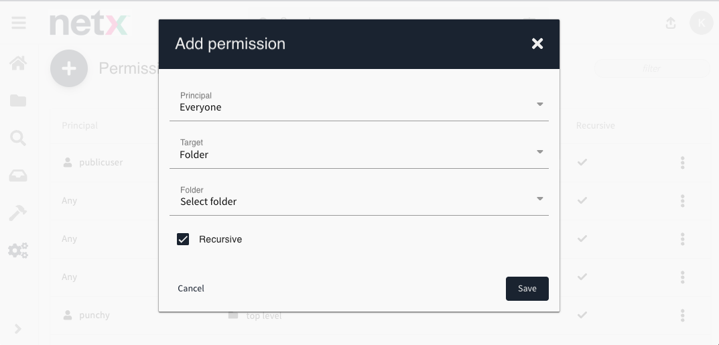Open the user avatar K menu
The height and width of the screenshot is (345, 719).
[x=701, y=23]
